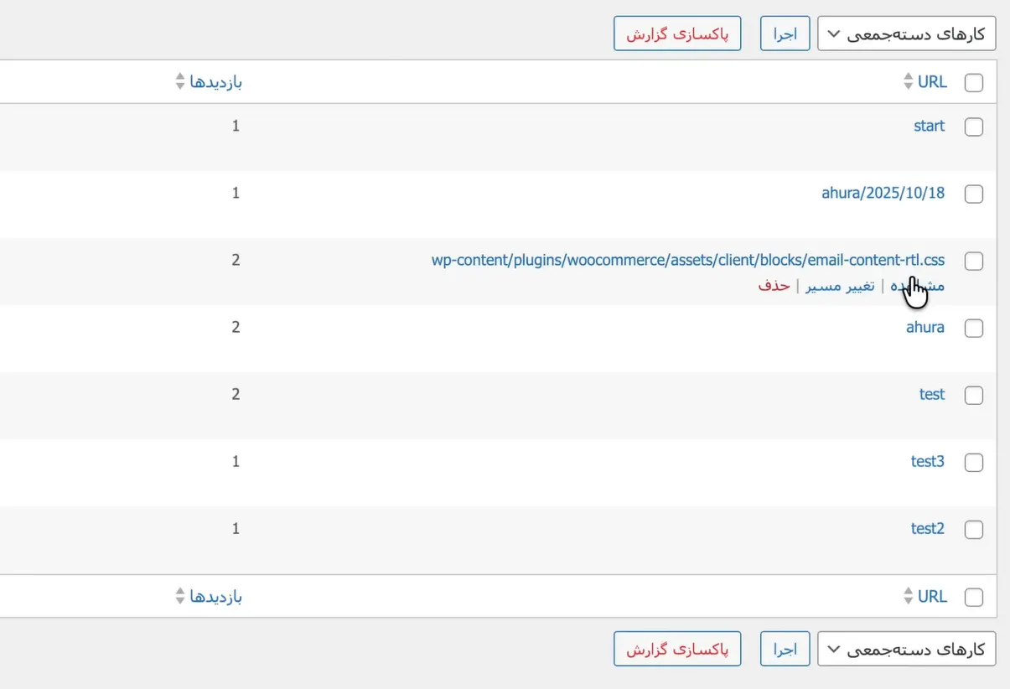Image resolution: width=1010 pixels, height=689 pixels.
Task: Select the checkbox for the start row
Action: (974, 127)
